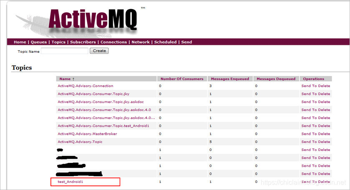Open the Network page
Image resolution: width=350 pixels, height=190 pixels.
coord(141,42)
